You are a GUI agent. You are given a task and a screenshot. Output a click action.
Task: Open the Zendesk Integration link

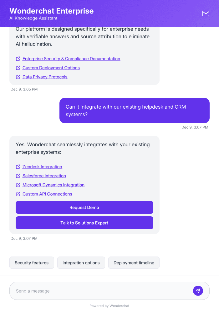42,167
